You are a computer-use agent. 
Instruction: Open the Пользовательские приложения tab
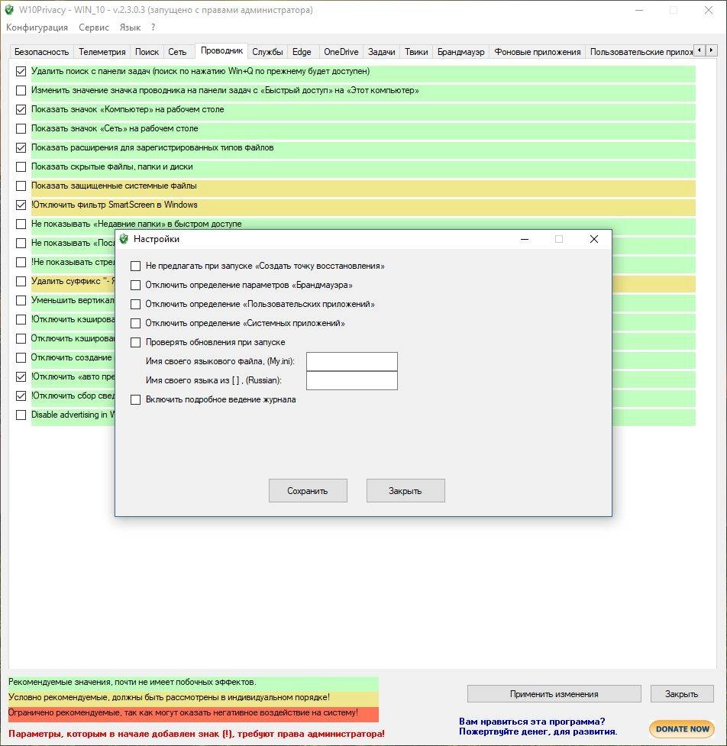pyautogui.click(x=639, y=52)
